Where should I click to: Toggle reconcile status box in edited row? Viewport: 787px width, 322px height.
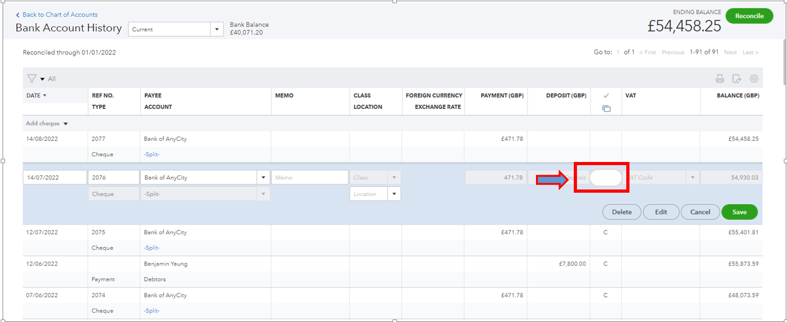pyautogui.click(x=605, y=178)
